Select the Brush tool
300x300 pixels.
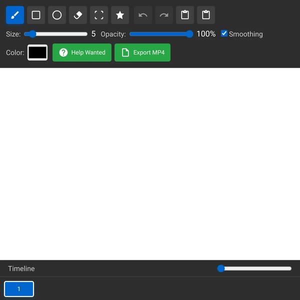(x=15, y=15)
